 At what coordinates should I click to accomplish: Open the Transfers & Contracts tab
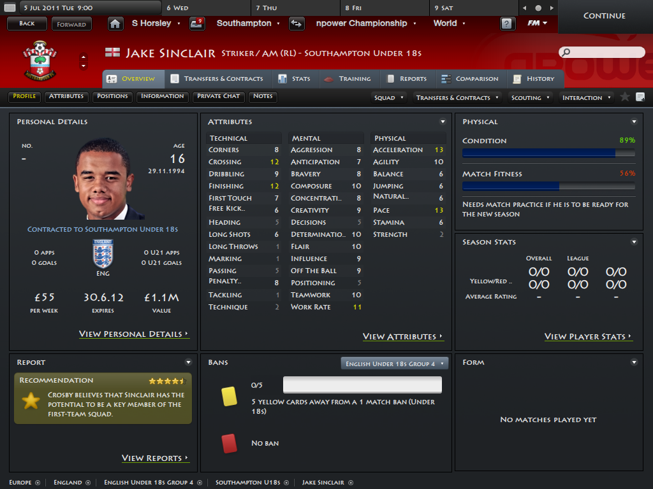click(217, 78)
